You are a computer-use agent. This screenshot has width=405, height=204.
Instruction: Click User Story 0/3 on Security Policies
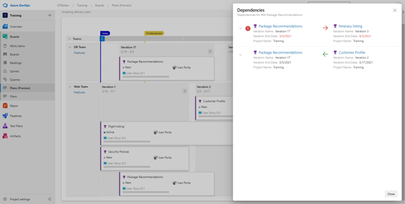pos(115,163)
